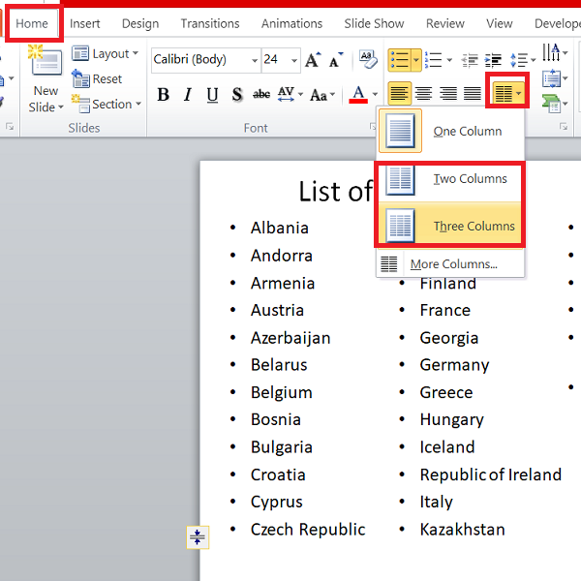Apply the red font color

point(358,95)
